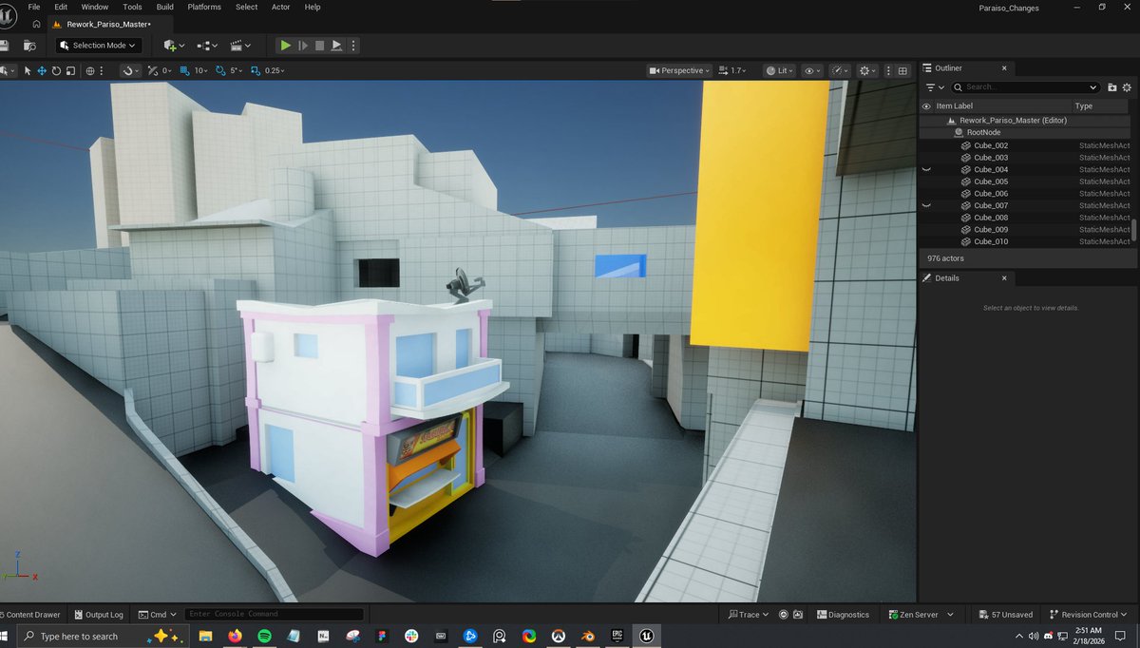1140x648 pixels.
Task: Sort Outliner by Item Label column
Action: [x=955, y=106]
